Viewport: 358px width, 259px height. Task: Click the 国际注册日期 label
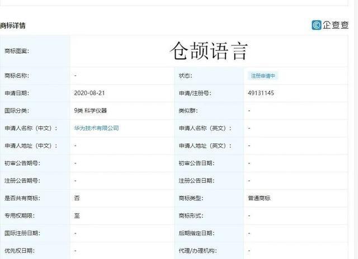click(22, 233)
